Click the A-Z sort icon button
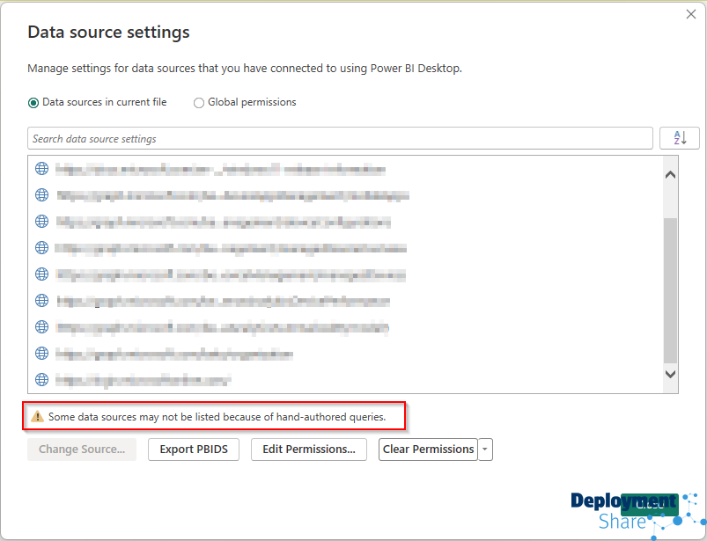Screen dimensions: 707x541 coord(679,139)
